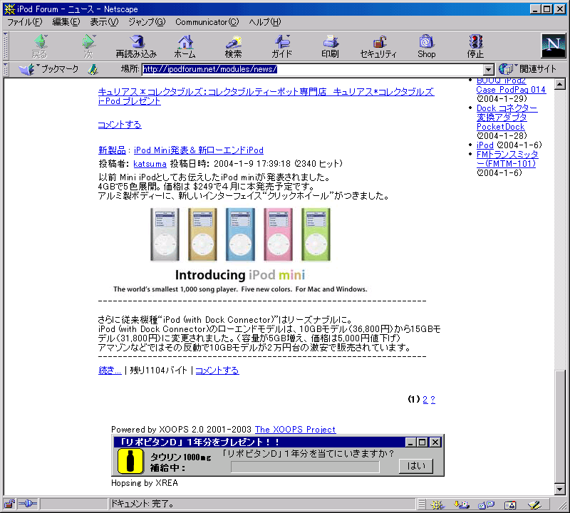Open the 検索 (Search) toolbar button
The height and width of the screenshot is (513, 570).
233,46
